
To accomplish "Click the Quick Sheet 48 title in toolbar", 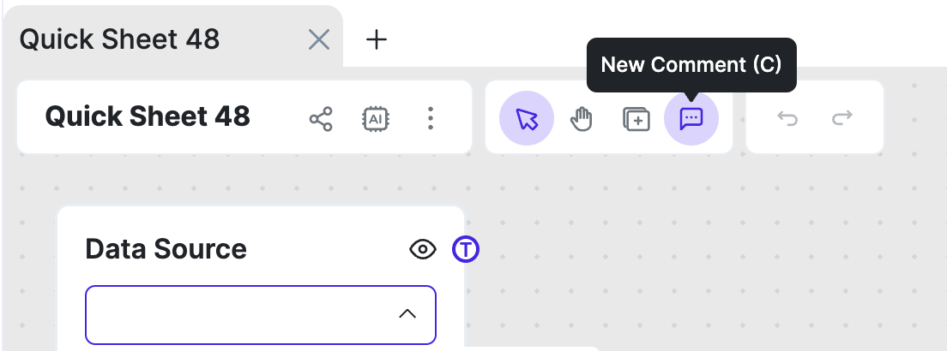I will 148,116.
